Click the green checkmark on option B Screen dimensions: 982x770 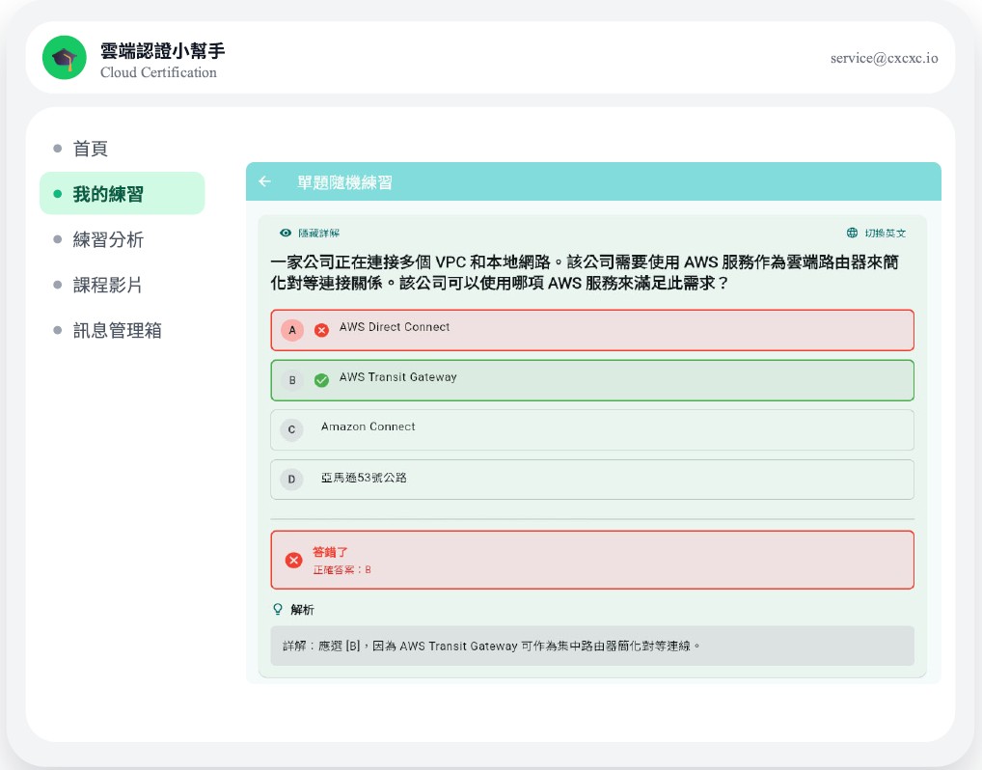322,380
